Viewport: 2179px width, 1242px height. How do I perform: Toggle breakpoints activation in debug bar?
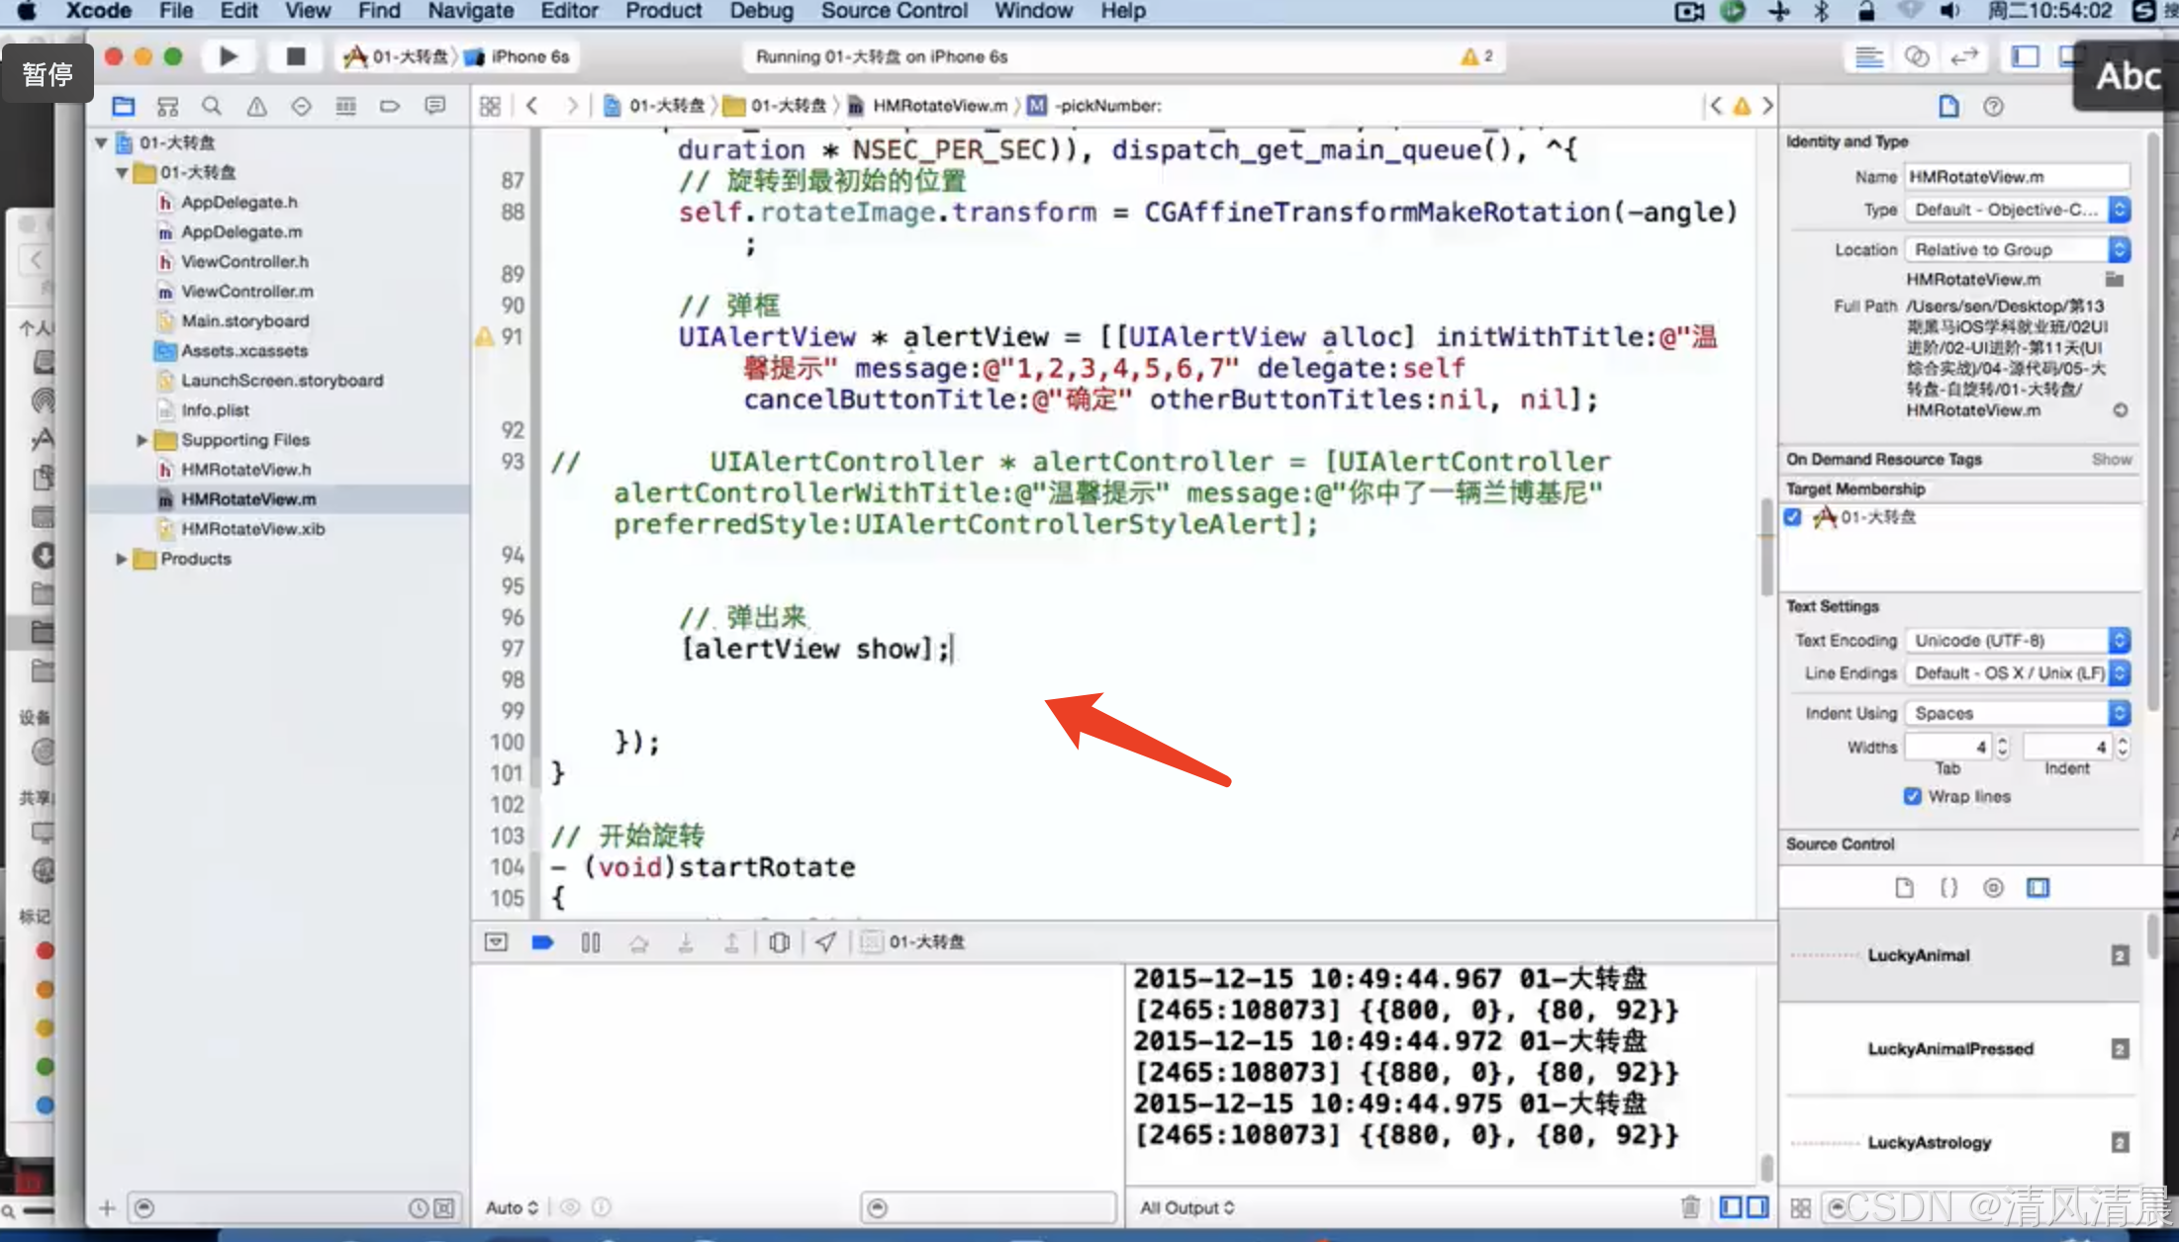542,942
